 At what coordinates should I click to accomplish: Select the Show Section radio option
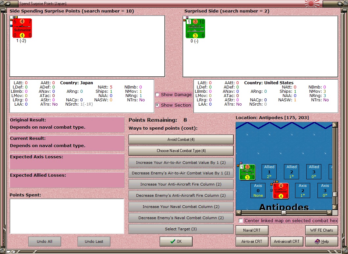click(157, 105)
